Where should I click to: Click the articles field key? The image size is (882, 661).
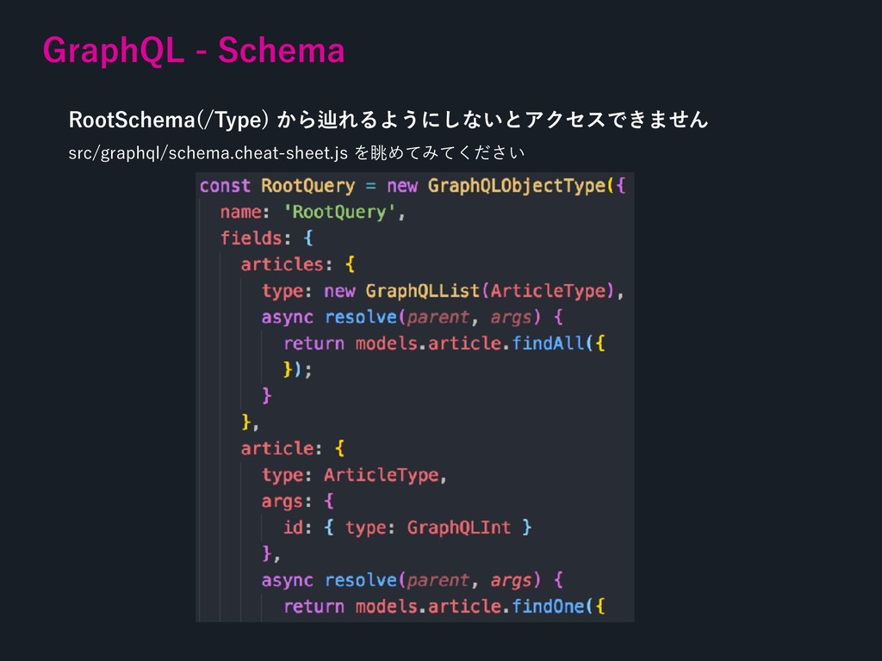283,263
